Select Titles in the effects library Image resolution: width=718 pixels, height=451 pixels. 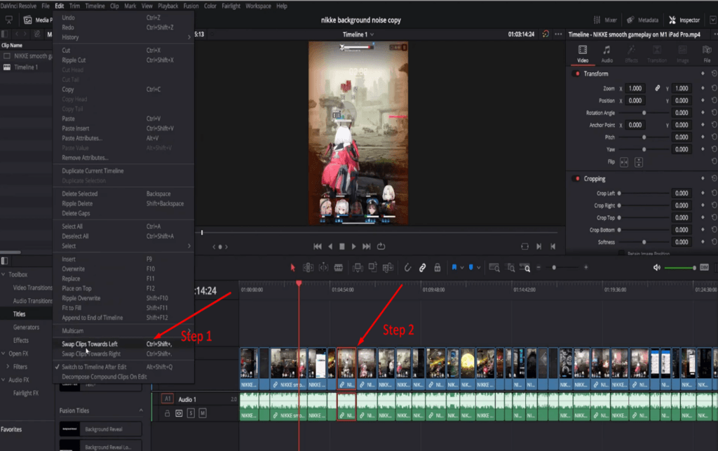(19, 314)
